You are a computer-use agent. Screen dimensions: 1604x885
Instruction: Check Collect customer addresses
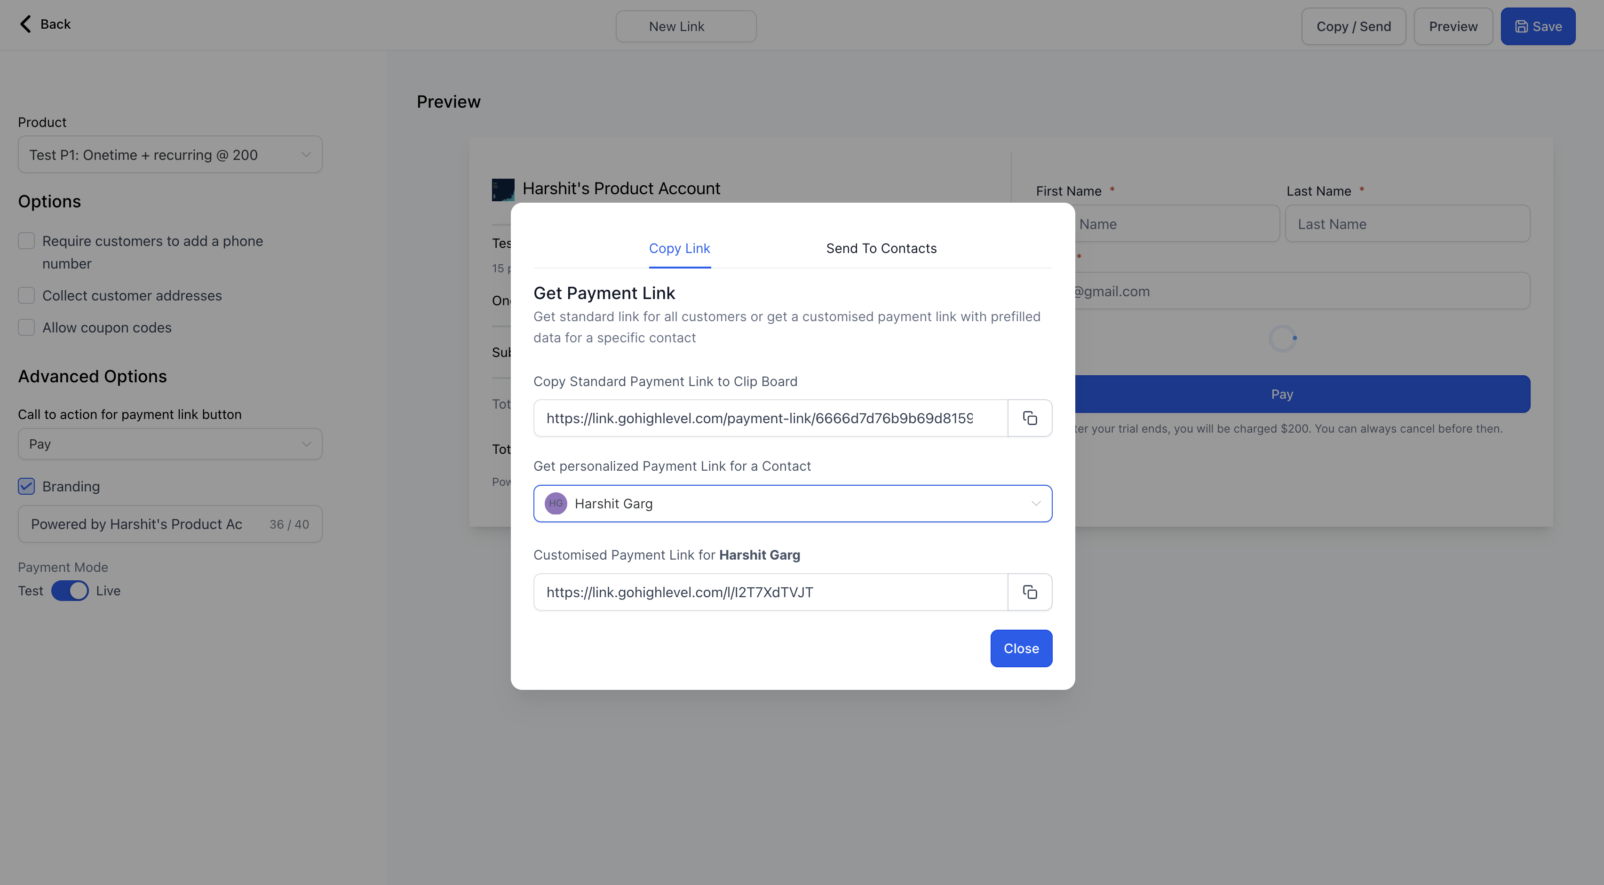[26, 296]
